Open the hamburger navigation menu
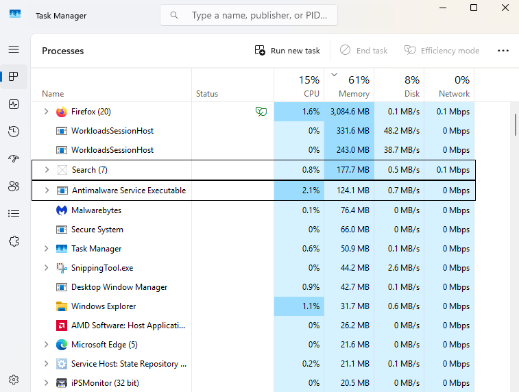The image size is (519, 392). coord(14,49)
